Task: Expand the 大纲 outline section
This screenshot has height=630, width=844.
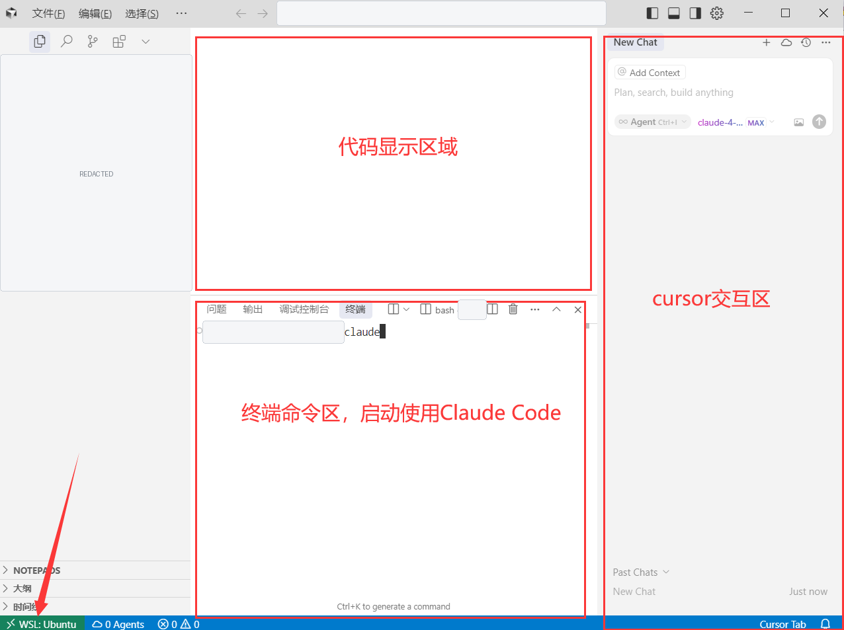Action: coord(95,588)
